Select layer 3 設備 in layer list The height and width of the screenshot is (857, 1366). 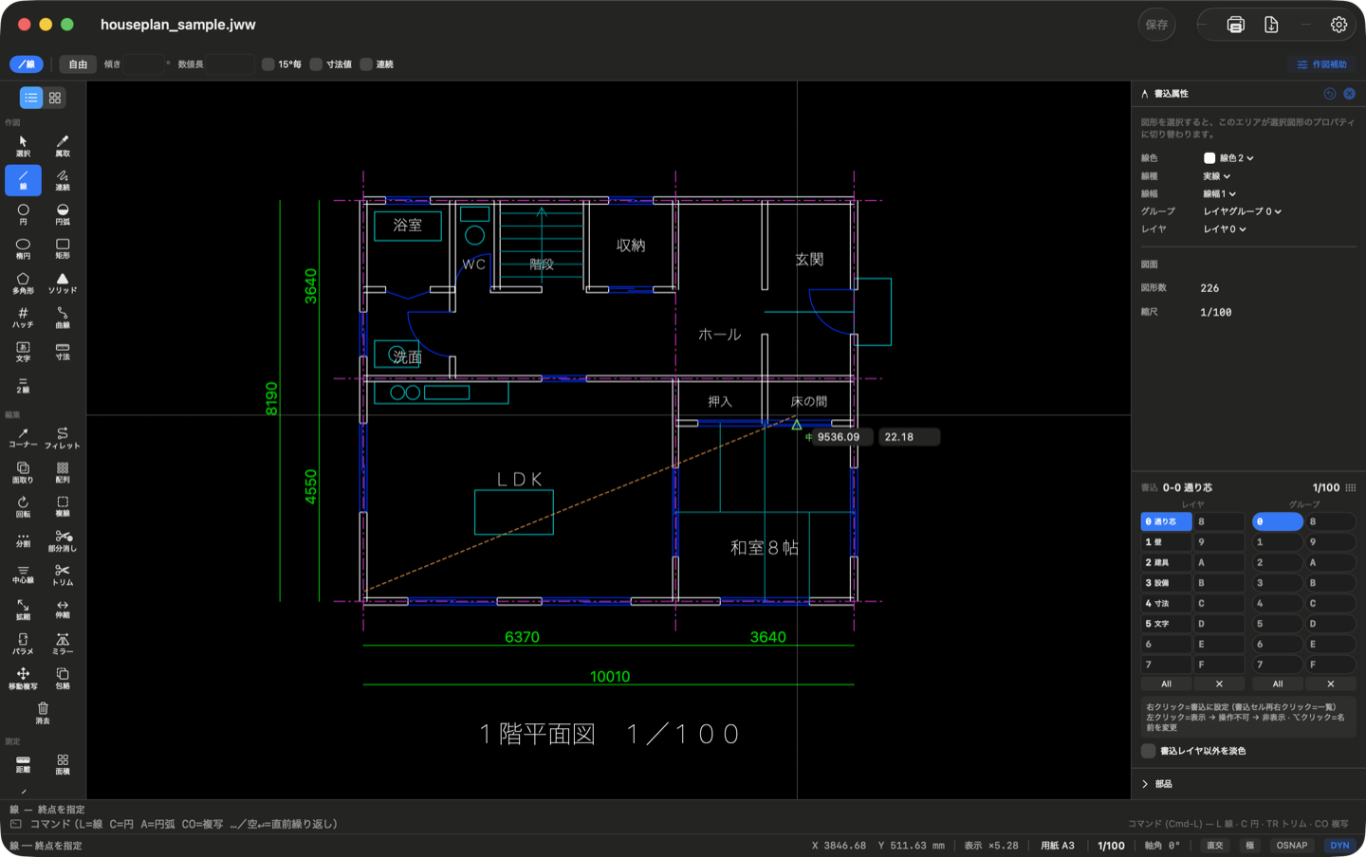(x=1166, y=583)
